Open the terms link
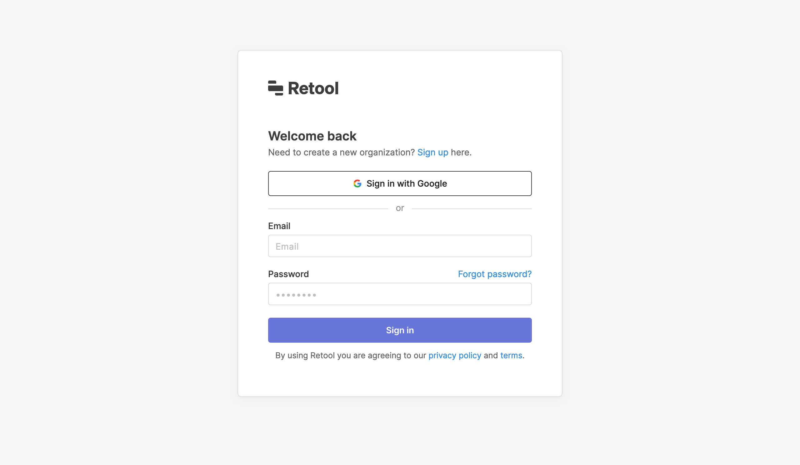The image size is (800, 465). pyautogui.click(x=511, y=355)
